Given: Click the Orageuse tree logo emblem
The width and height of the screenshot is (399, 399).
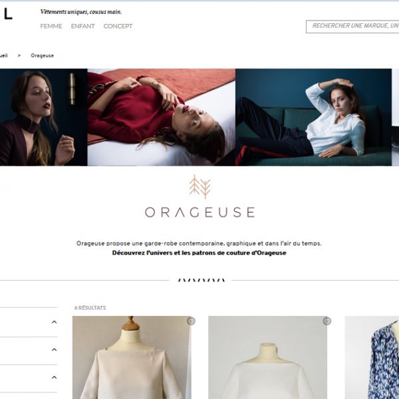Looking at the screenshot, I should [x=200, y=187].
